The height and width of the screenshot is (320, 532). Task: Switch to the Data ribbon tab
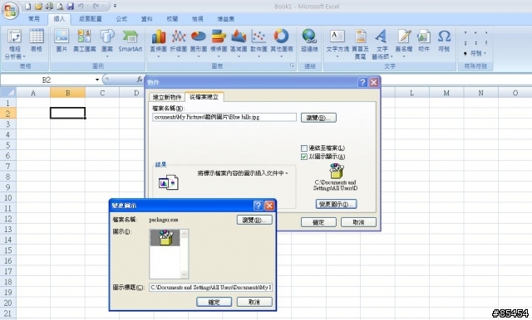146,19
